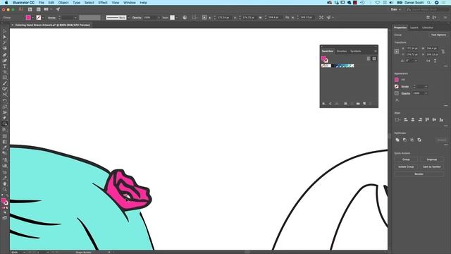Click X position field in Transform
Viewport: 451px width, 254px height.
click(412, 49)
